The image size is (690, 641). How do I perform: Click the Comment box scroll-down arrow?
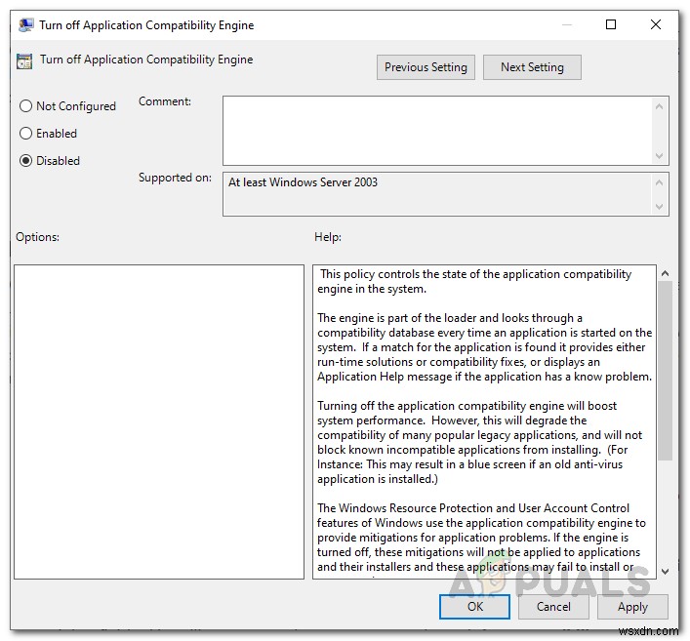(x=659, y=156)
